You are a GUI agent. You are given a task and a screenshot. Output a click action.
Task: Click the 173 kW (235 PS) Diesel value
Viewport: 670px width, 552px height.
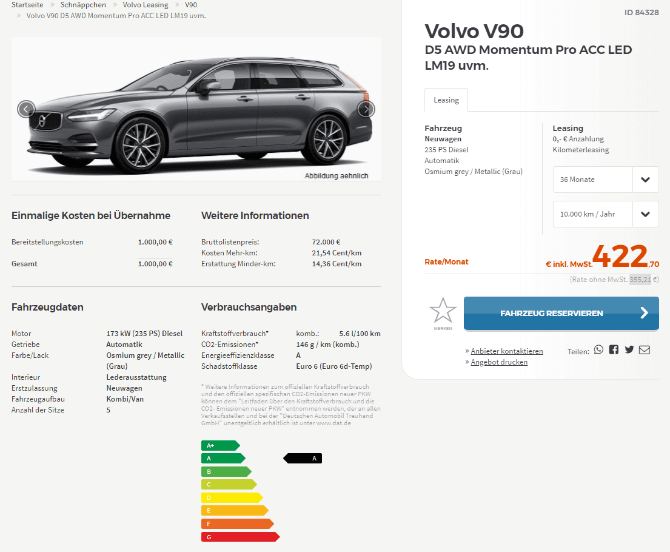(144, 334)
